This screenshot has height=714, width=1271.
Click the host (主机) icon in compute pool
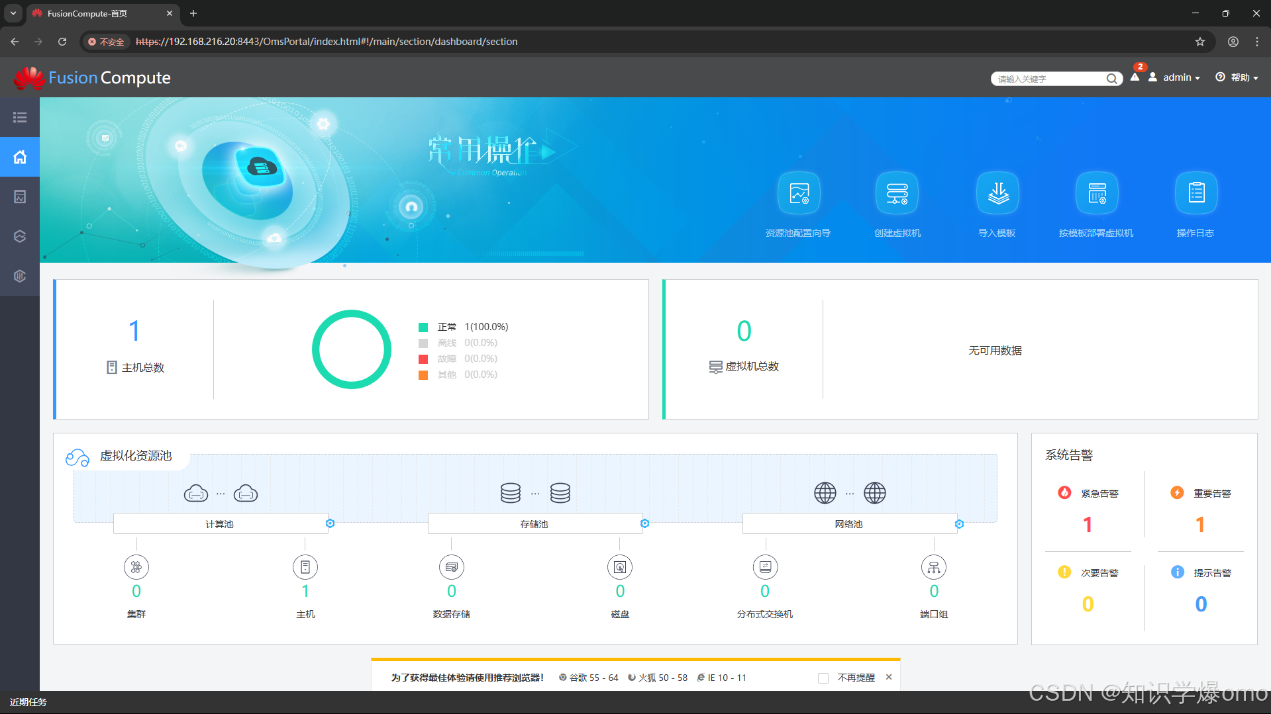tap(305, 567)
